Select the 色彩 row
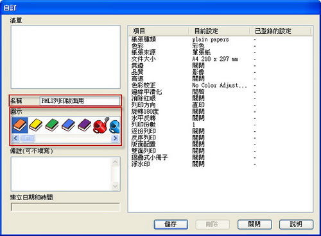Screen dimensions: 321x236 (220, 46)
